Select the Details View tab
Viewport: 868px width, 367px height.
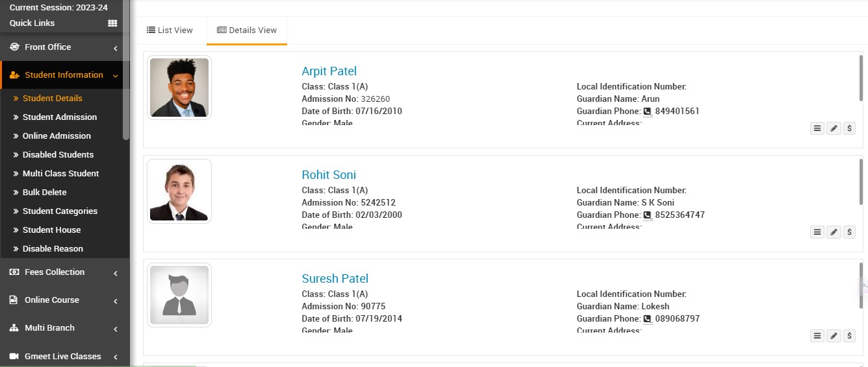click(247, 30)
